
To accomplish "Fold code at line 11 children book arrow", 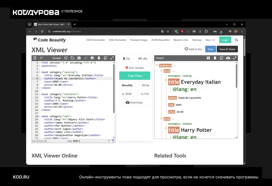I will pos(39,94).
